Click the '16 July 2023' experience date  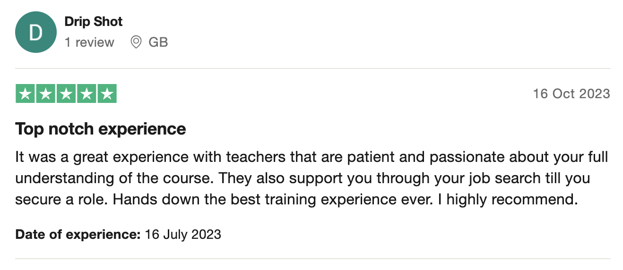click(x=183, y=234)
